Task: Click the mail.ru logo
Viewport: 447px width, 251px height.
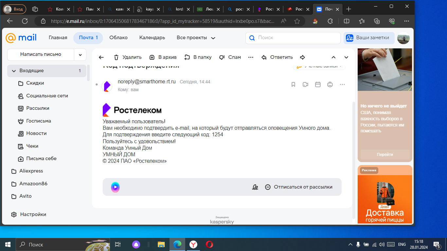Action: coord(21,38)
